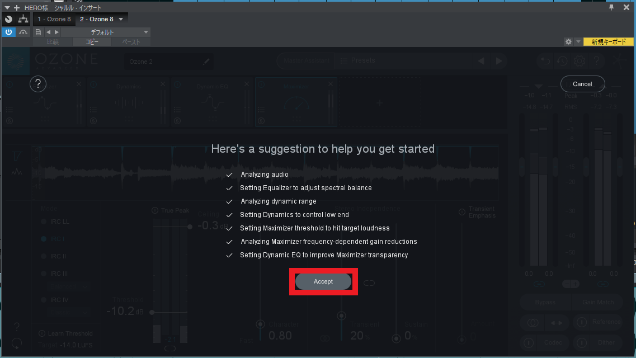Toggle the Maximizer module power icon
Screen dimensions: 636x358
(x=262, y=84)
